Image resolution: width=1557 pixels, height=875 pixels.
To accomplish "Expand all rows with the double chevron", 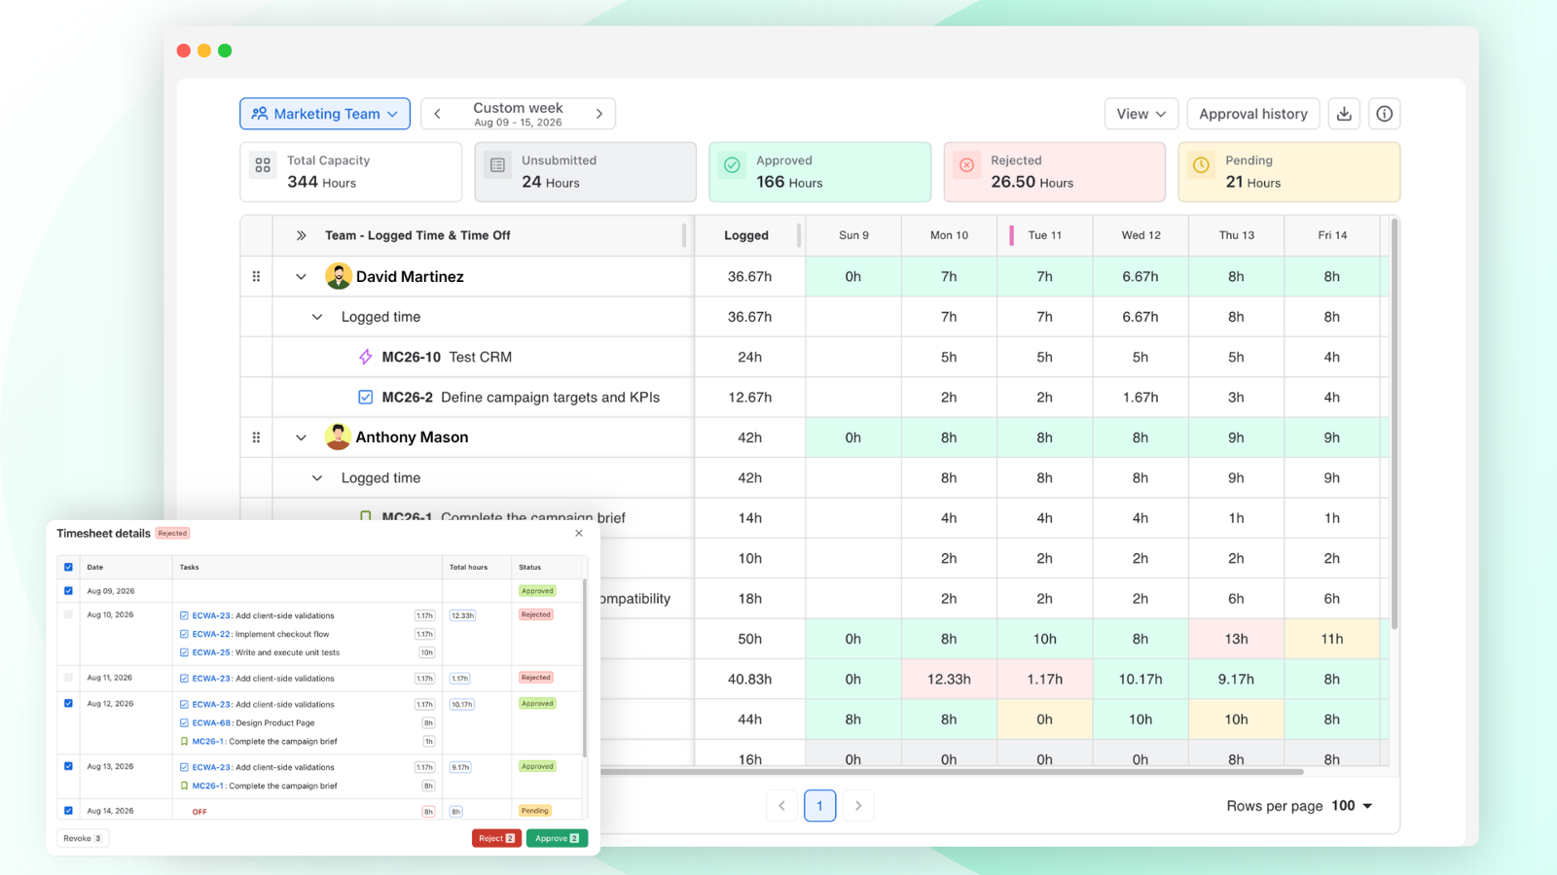I will click(302, 235).
